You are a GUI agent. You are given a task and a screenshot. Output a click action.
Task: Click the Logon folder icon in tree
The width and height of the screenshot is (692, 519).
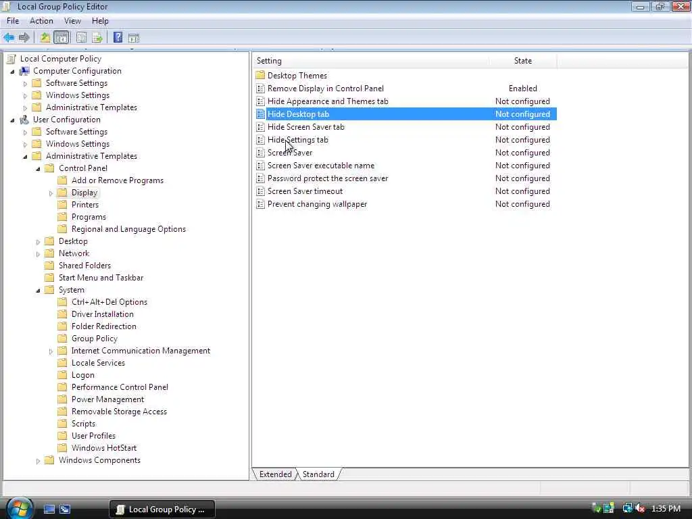click(x=63, y=374)
